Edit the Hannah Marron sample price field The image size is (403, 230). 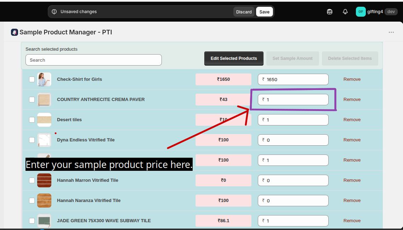coord(293,180)
